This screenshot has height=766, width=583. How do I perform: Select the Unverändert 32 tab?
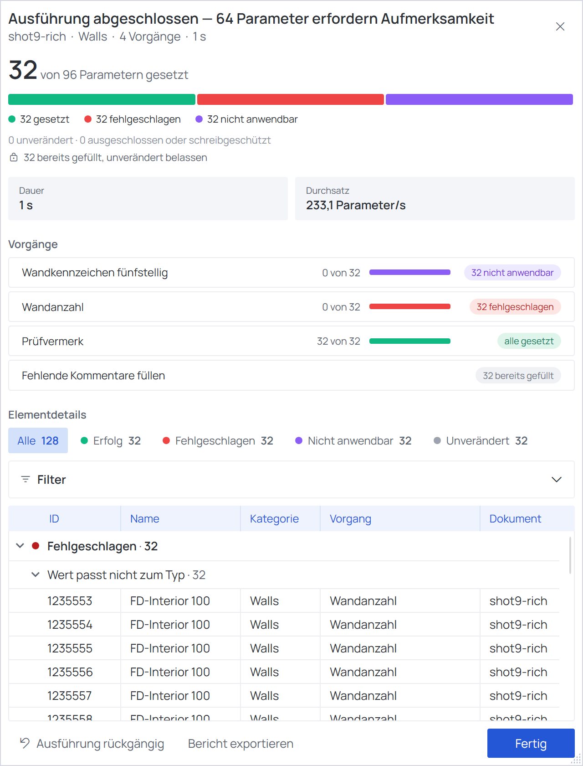(481, 440)
